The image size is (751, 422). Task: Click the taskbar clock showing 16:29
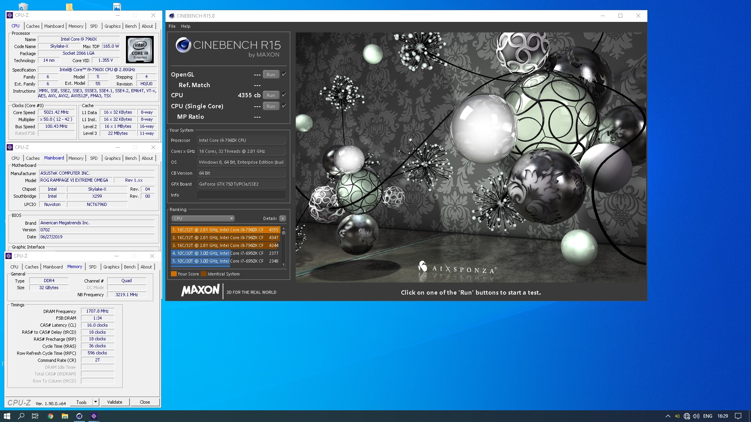[722, 416]
